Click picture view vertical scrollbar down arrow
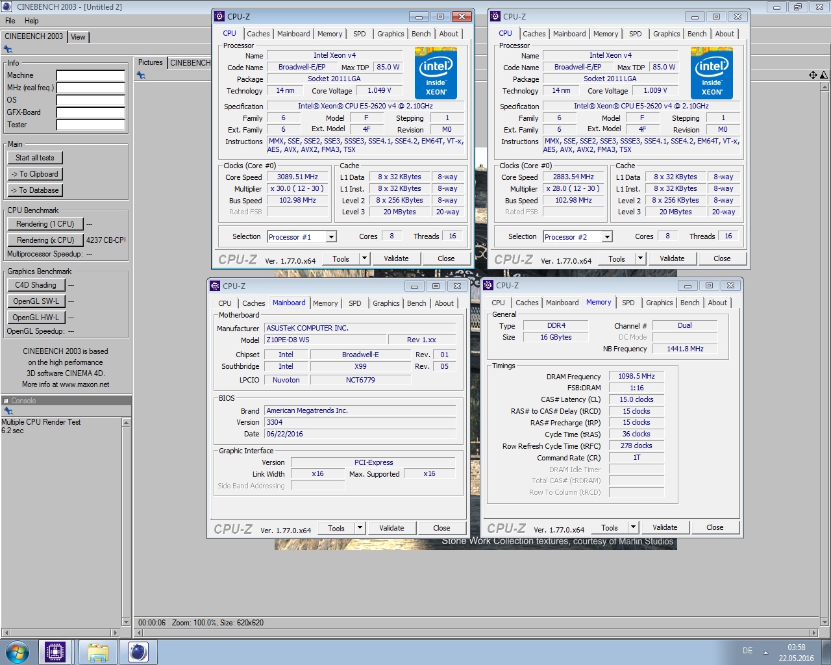831x665 pixels. pos(825,621)
